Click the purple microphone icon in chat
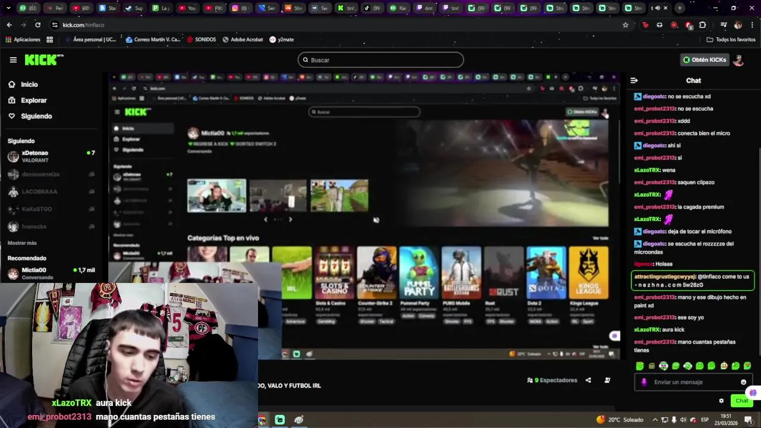Viewport: 761px width, 428px height. click(644, 382)
